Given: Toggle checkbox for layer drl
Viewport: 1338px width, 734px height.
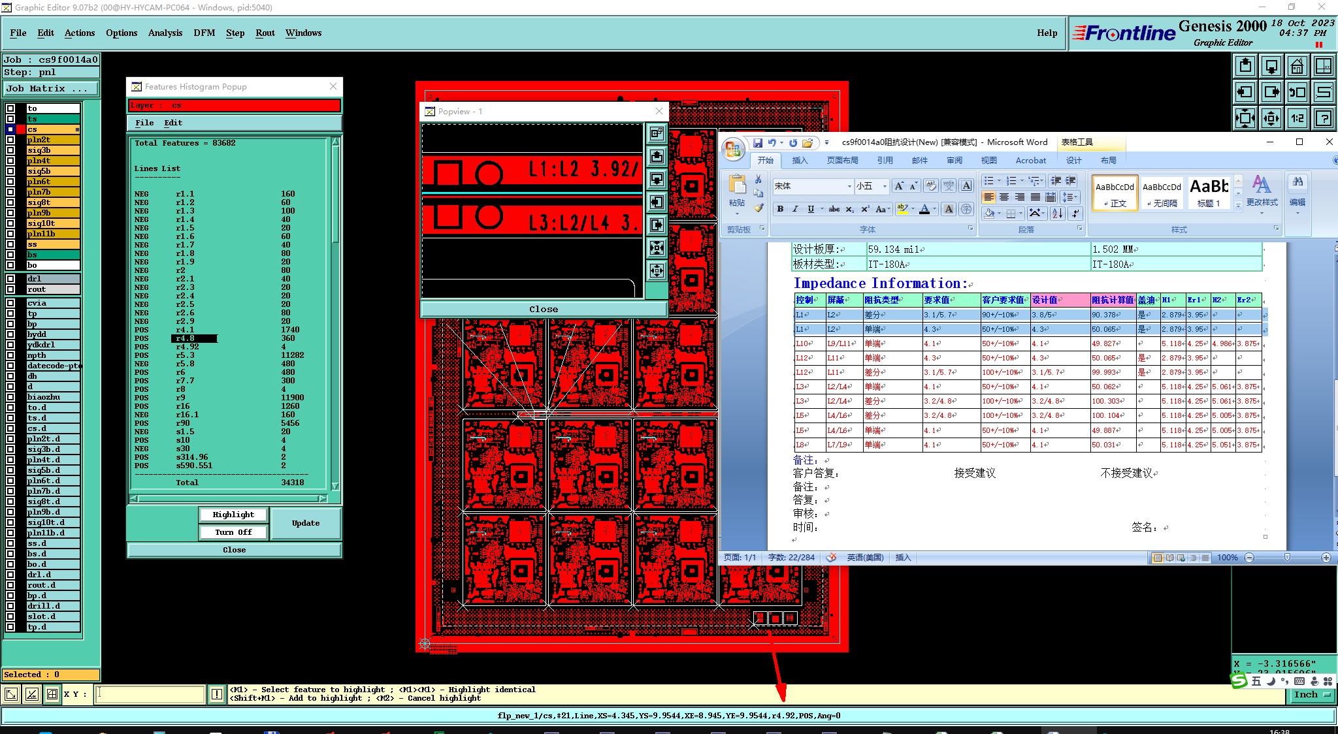Looking at the screenshot, I should [x=10, y=279].
